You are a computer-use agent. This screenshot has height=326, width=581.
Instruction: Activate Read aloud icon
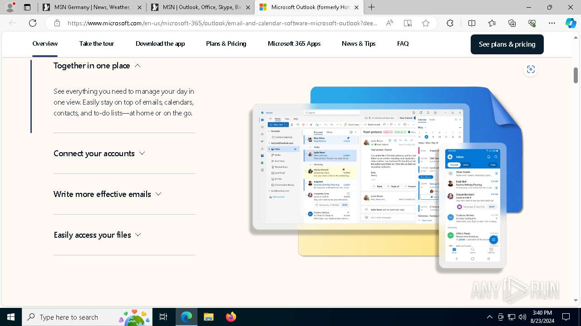[389, 23]
